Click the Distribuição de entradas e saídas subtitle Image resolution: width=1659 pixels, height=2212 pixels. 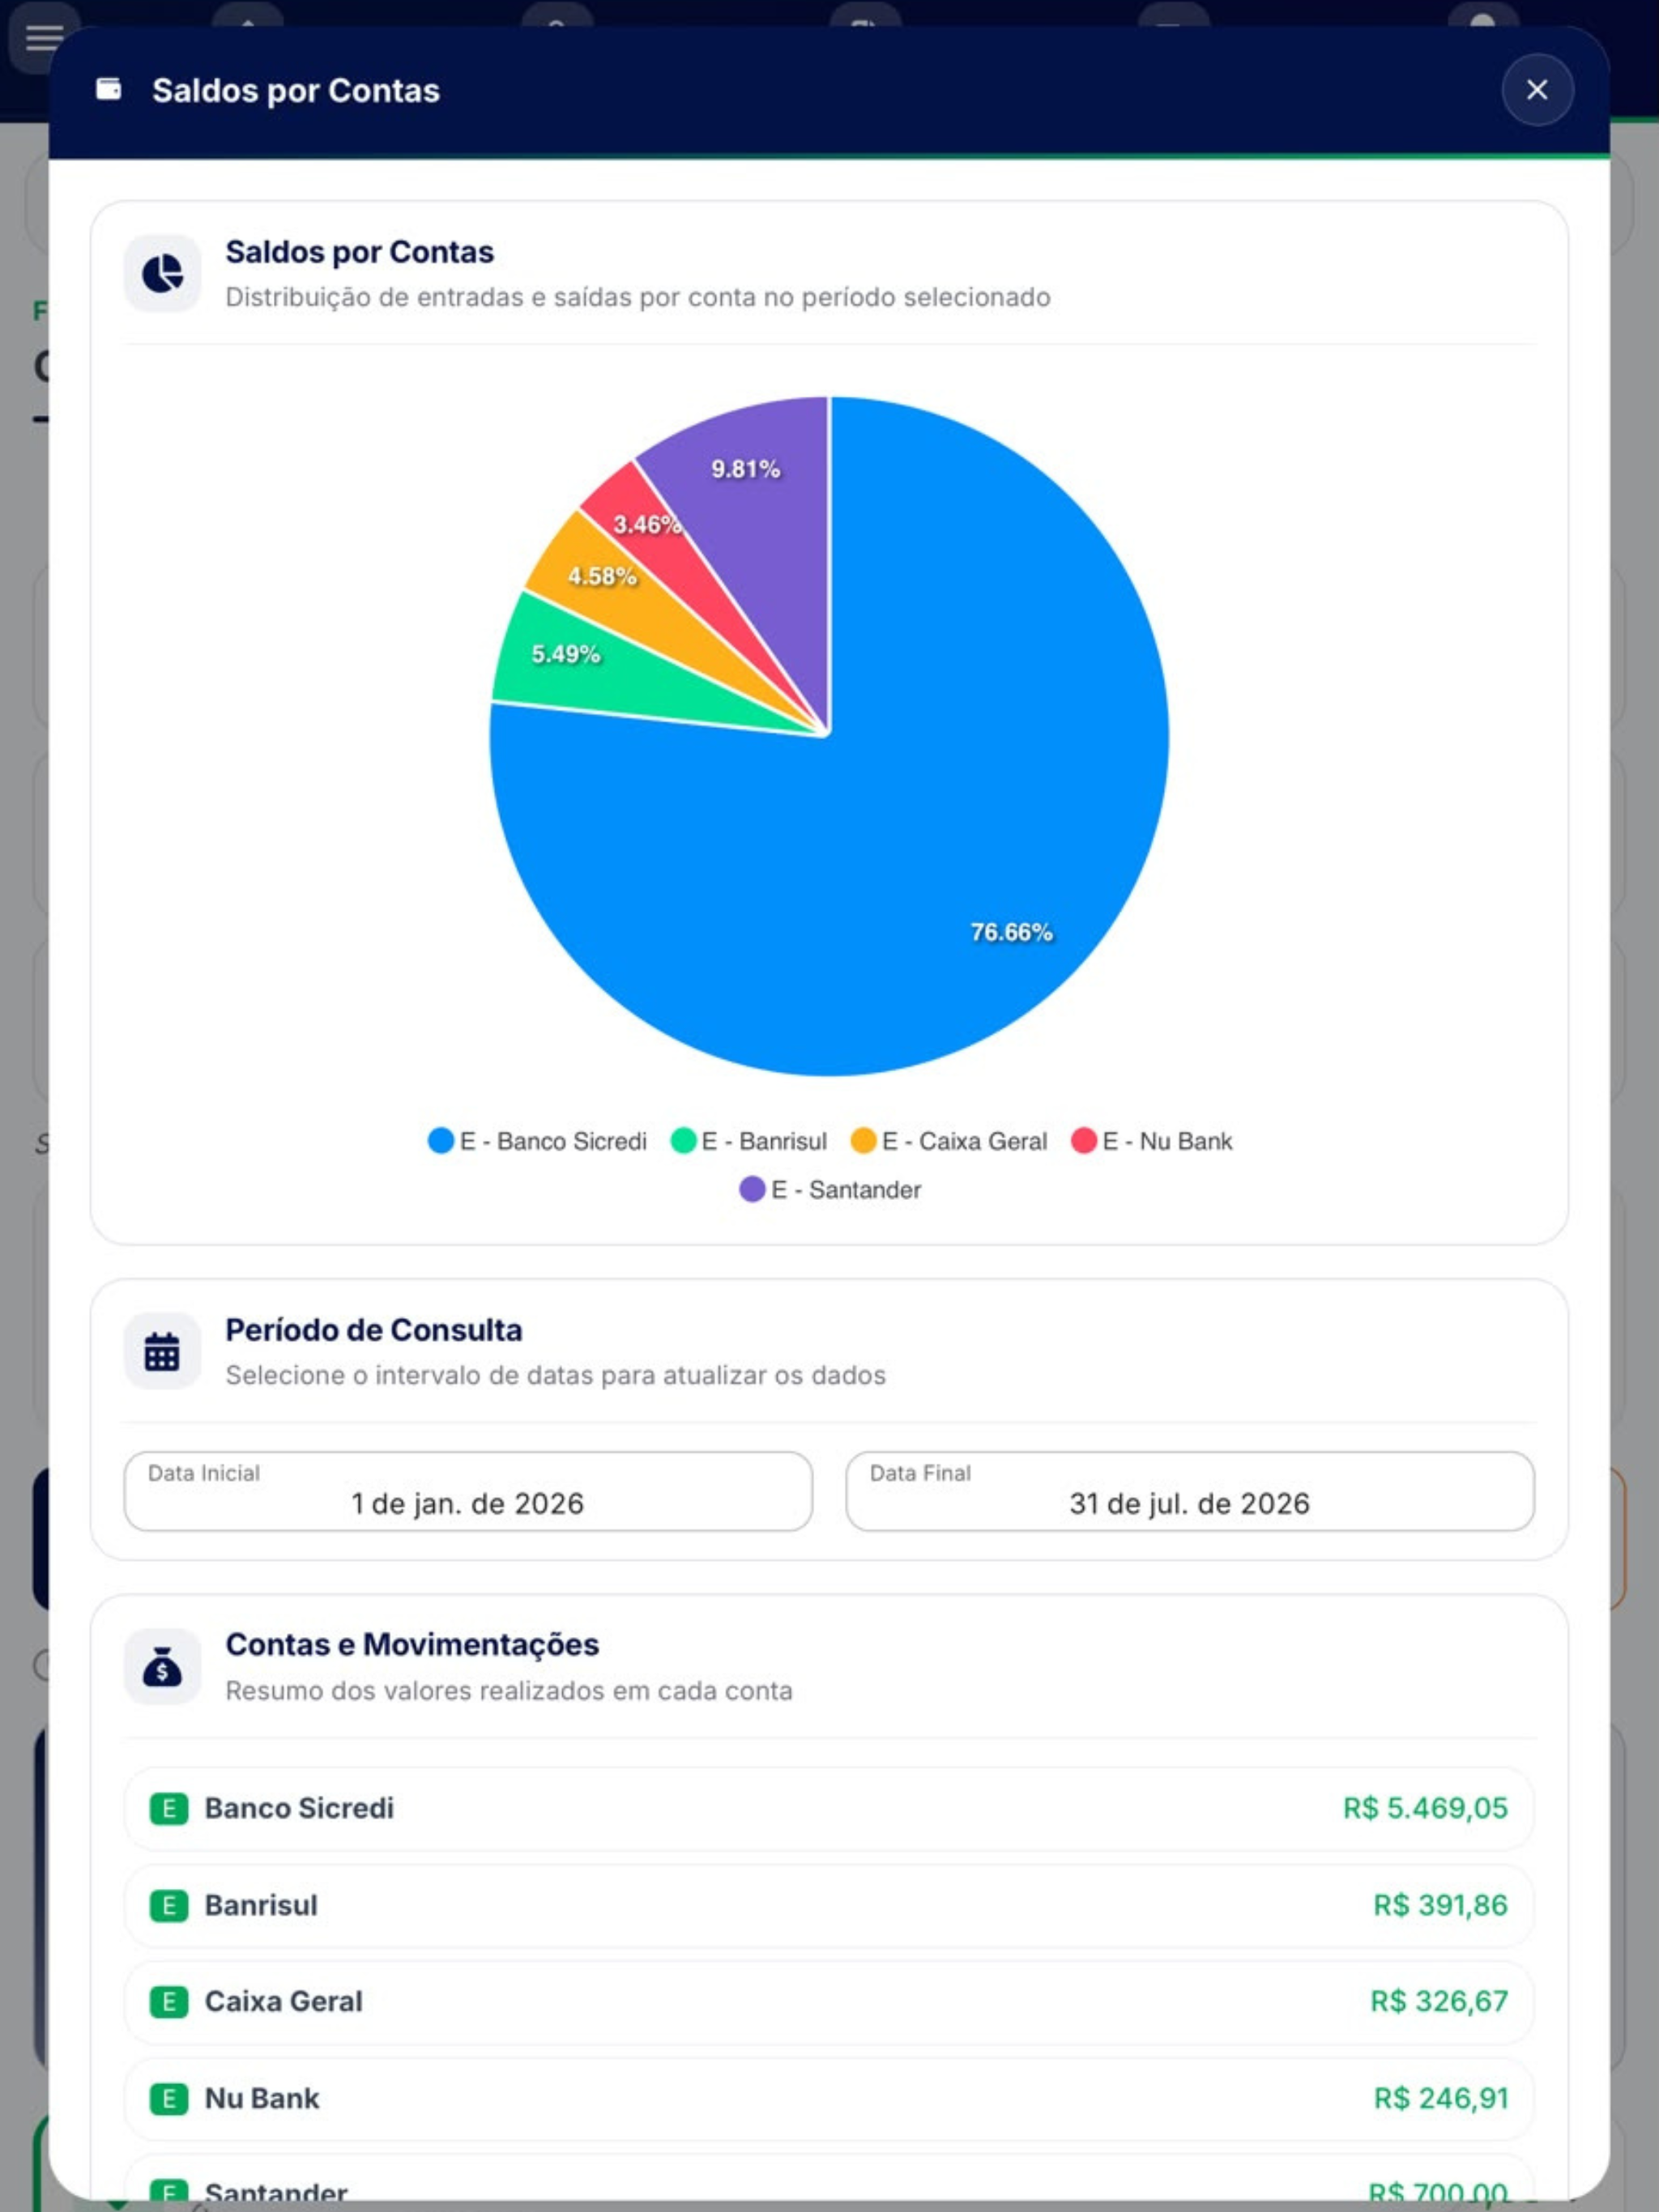[638, 298]
